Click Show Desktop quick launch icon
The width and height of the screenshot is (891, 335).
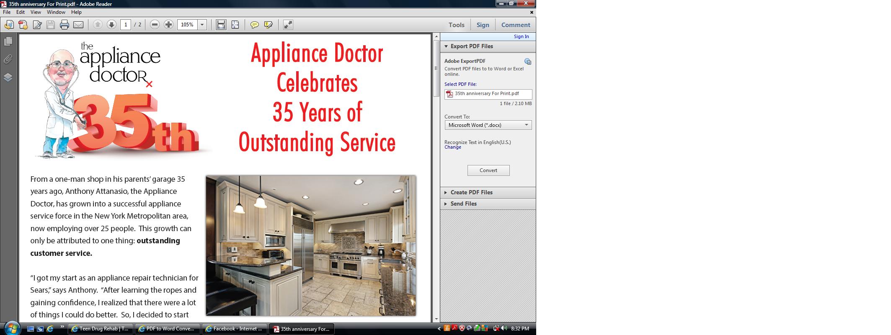[30, 329]
